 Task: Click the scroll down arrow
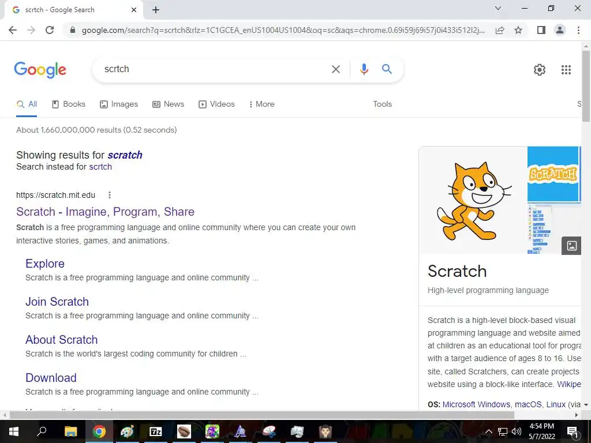pyautogui.click(x=586, y=405)
